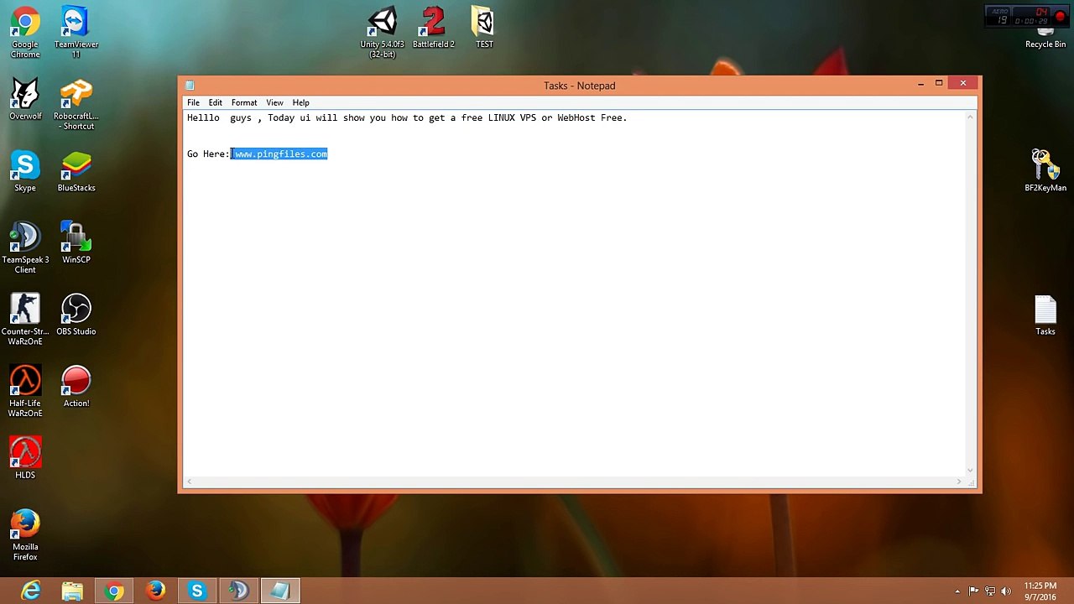Open the Help menu
The height and width of the screenshot is (604, 1074).
tap(300, 102)
